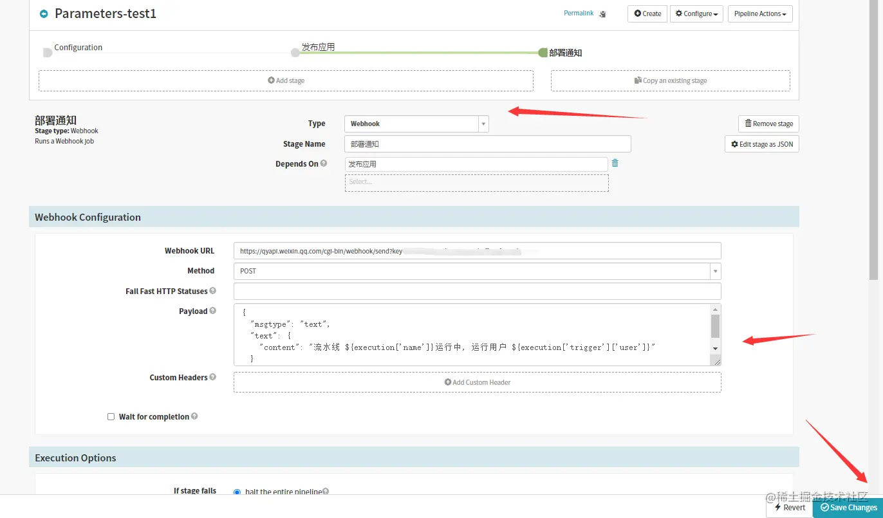Open the Method dropdown showing POST
Viewport: 883px width, 518px height.
(477, 271)
